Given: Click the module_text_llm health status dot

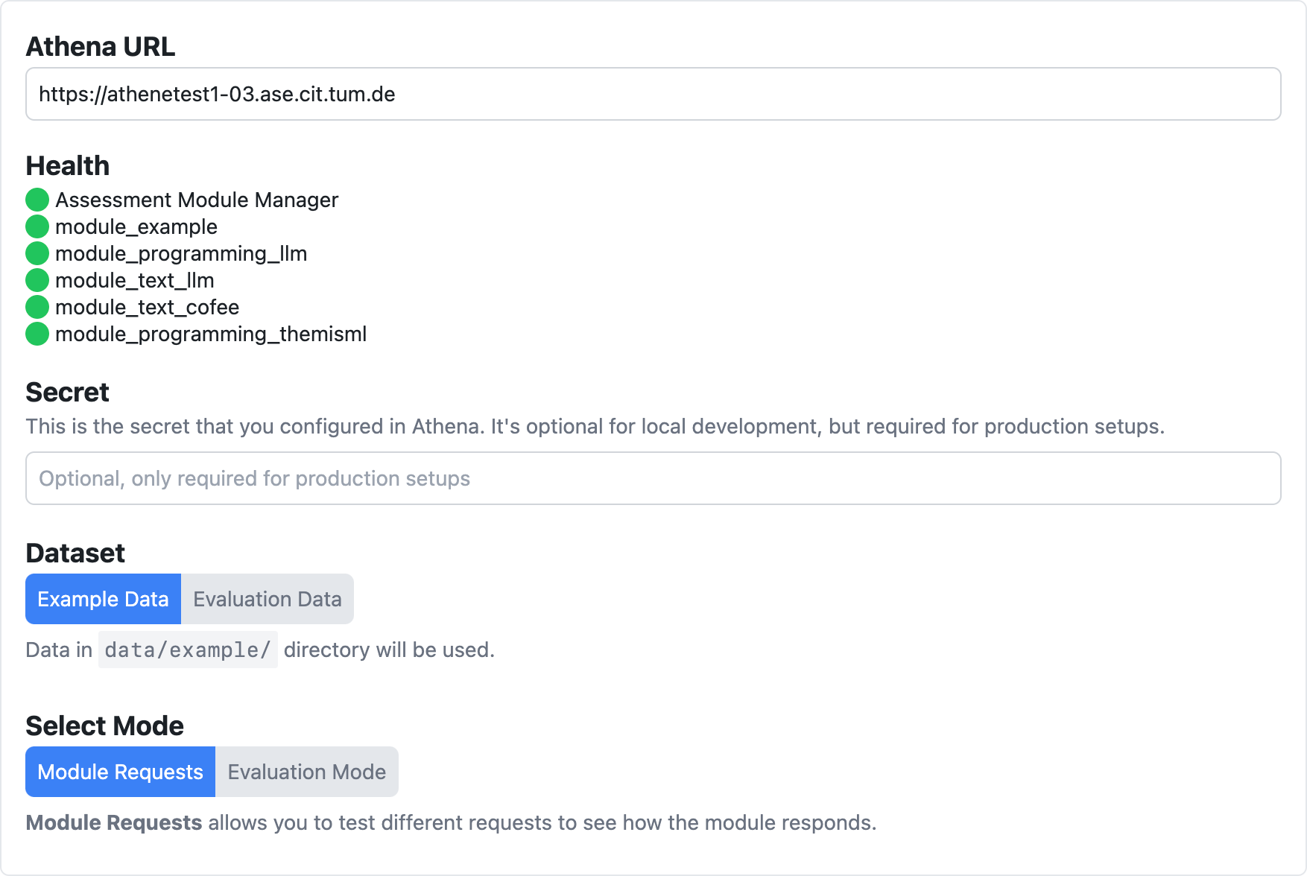Looking at the screenshot, I should pyautogui.click(x=37, y=280).
